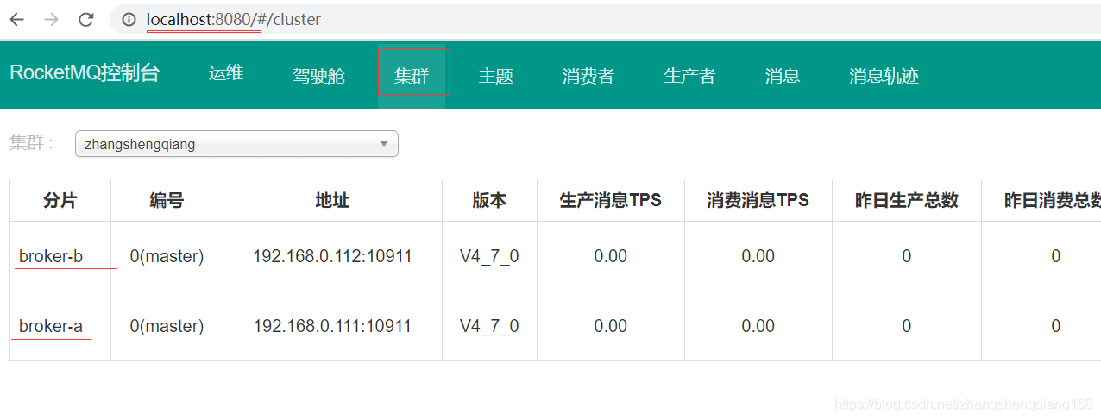
Task: Open the 运维 tab
Action: click(226, 73)
